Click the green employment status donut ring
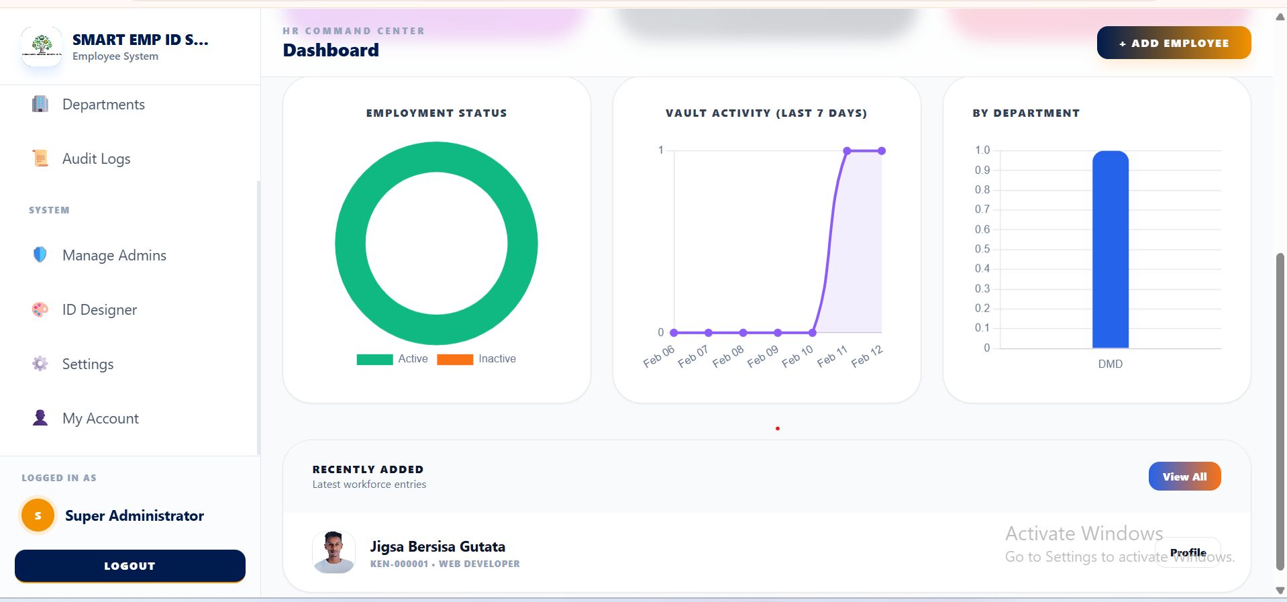 [350, 243]
